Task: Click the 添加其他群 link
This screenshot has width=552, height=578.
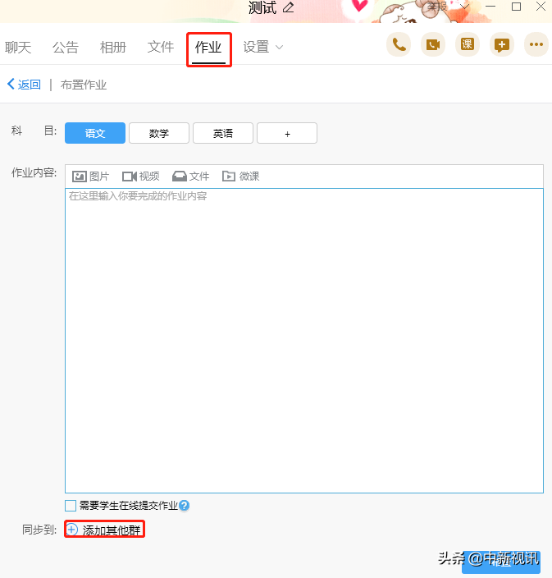Action: pyautogui.click(x=112, y=530)
